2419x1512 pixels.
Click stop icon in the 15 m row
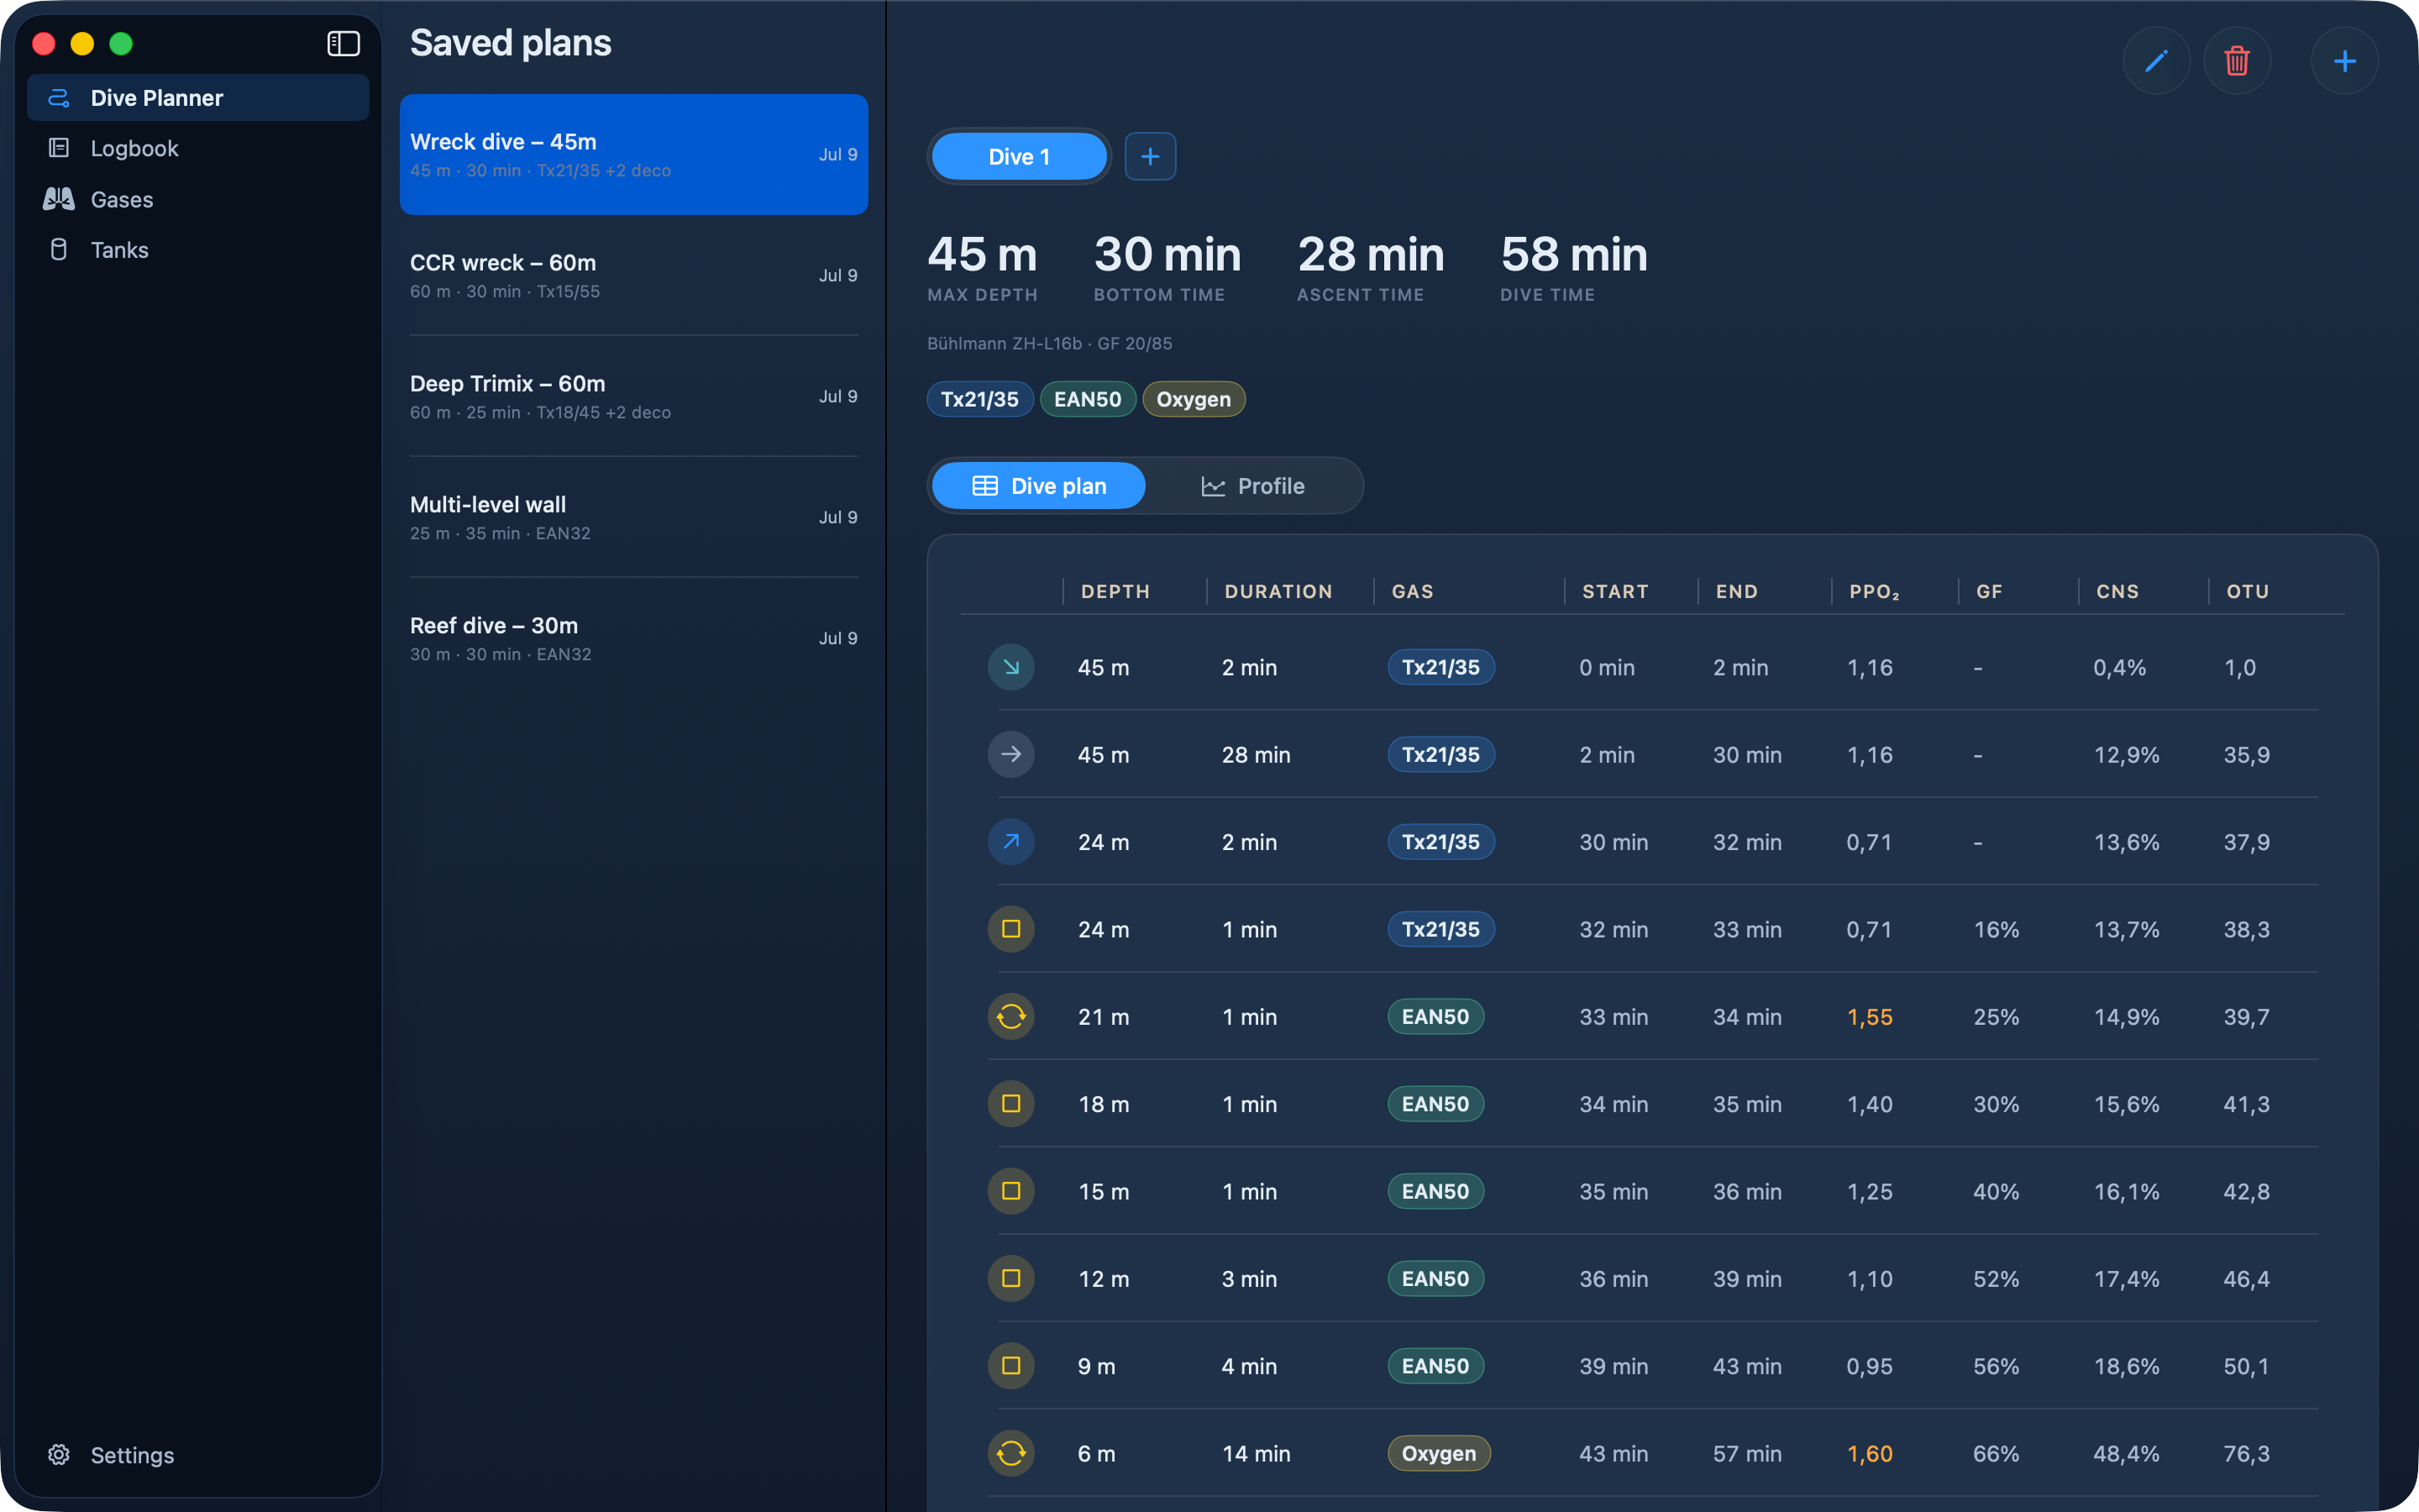(1010, 1191)
